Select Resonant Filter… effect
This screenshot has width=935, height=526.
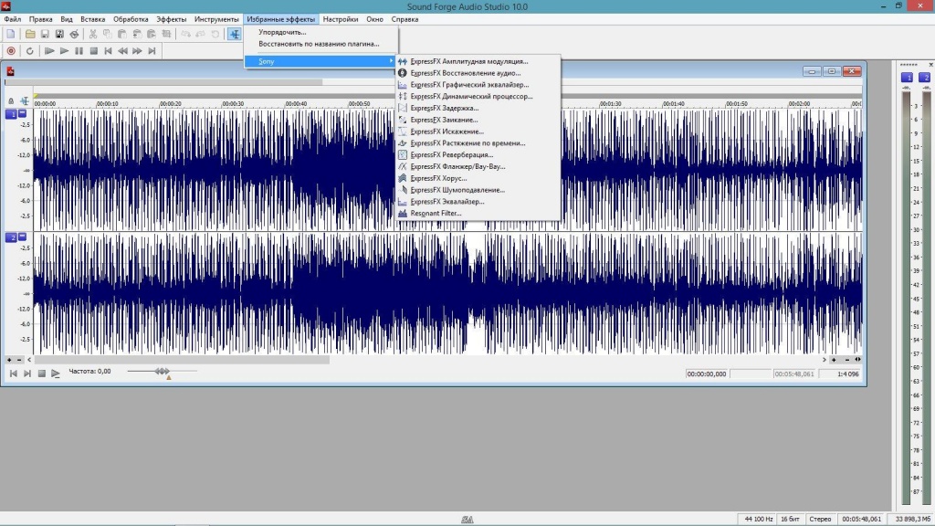coord(478,213)
